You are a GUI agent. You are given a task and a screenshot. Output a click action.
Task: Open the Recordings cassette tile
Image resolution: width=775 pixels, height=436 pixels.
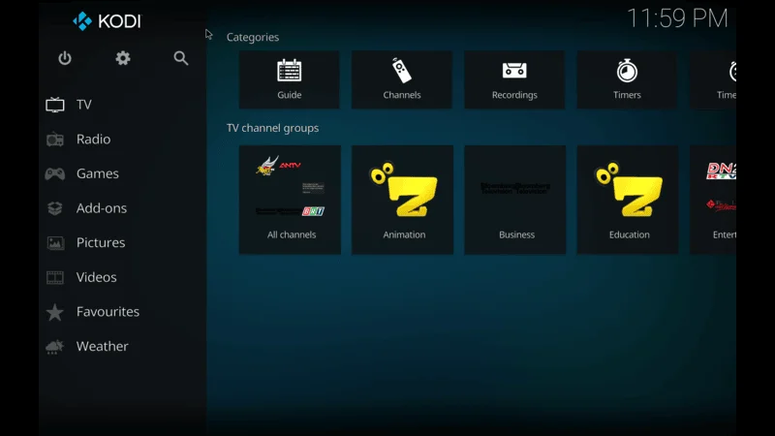[x=514, y=79]
